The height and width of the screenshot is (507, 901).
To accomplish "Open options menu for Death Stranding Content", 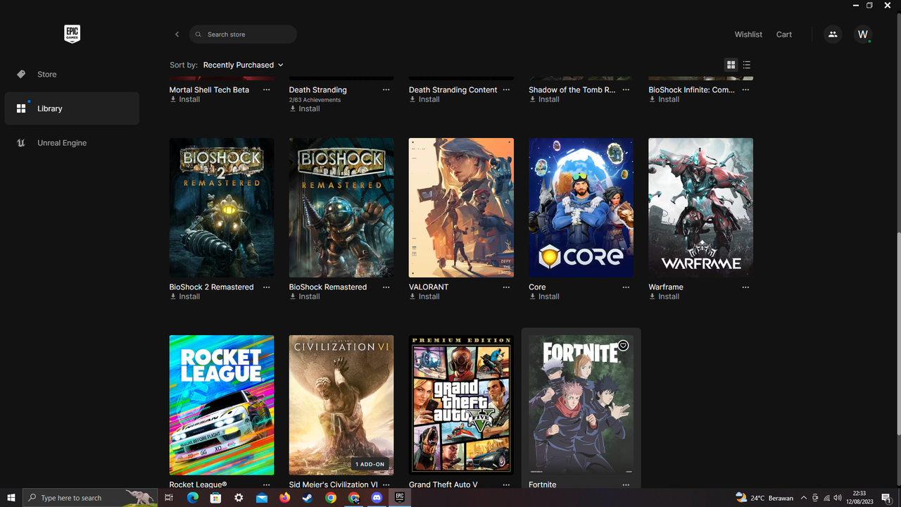I will pyautogui.click(x=506, y=90).
